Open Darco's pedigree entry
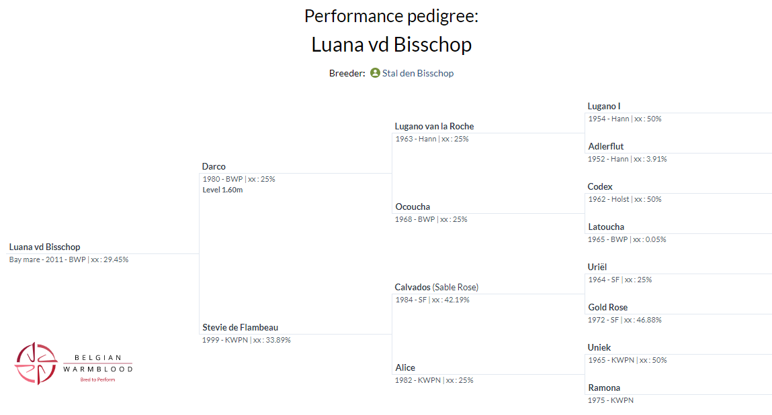772x415 pixels. [214, 166]
